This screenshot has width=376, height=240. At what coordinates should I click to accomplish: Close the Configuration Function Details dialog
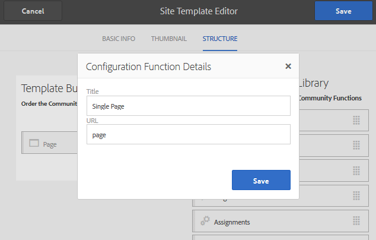tap(288, 67)
